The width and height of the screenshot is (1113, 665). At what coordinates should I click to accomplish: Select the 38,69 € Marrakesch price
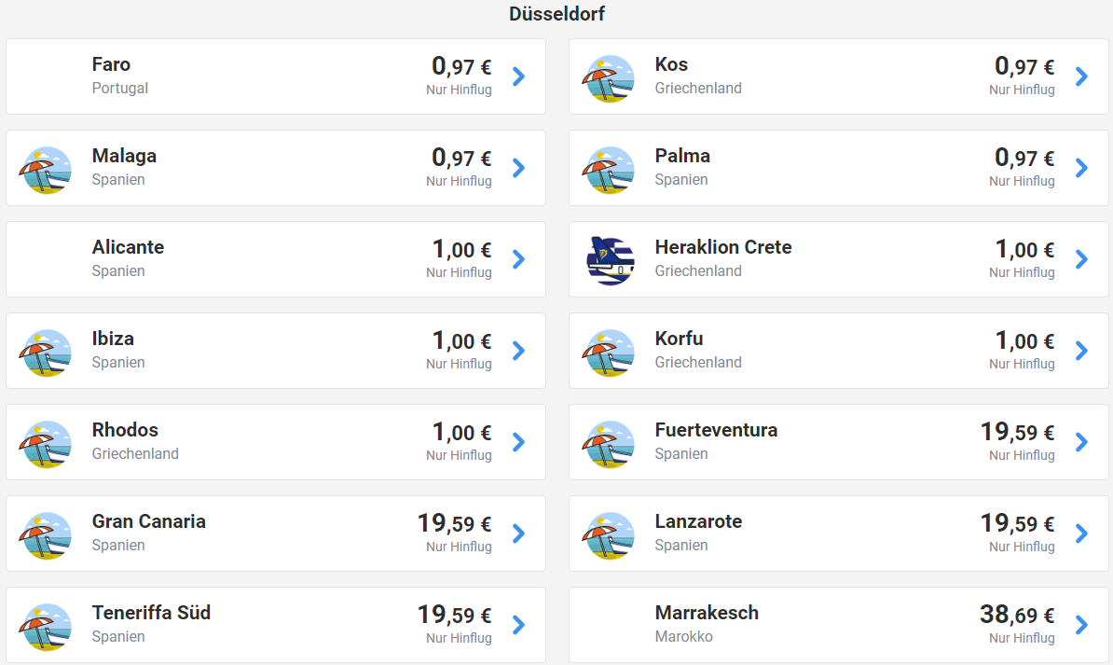click(x=1016, y=615)
